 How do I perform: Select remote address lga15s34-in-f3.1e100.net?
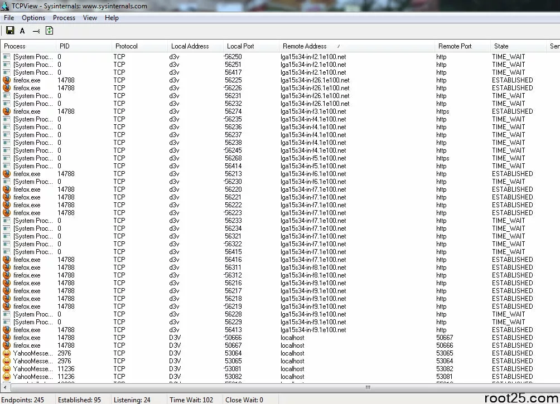[x=313, y=111]
